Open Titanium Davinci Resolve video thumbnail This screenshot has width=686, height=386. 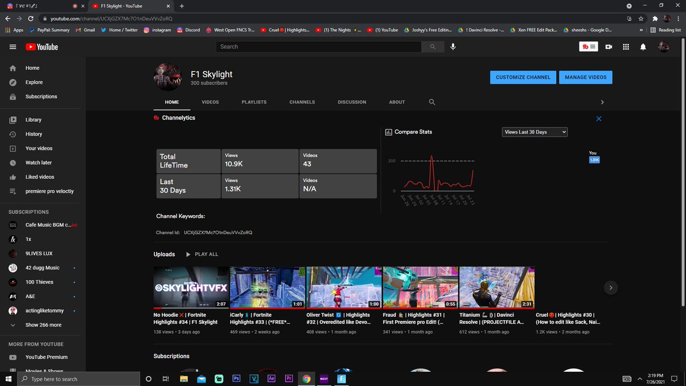pos(497,288)
